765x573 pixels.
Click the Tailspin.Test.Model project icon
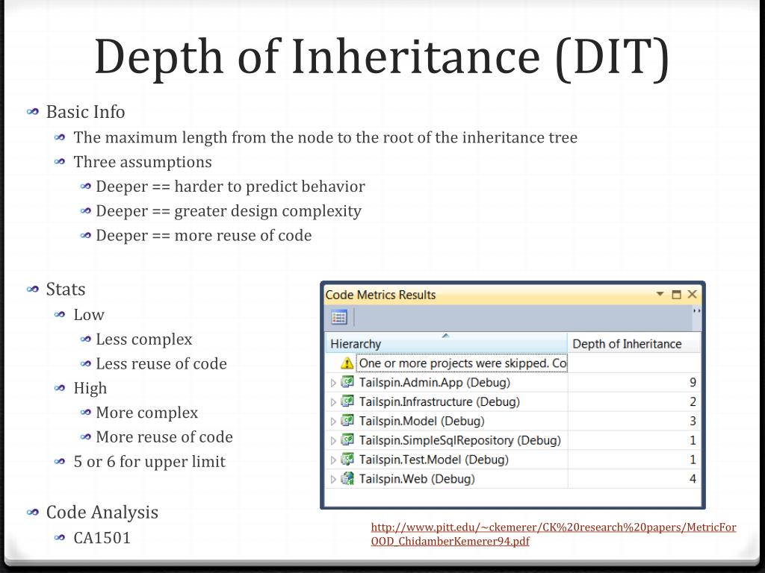click(347, 460)
